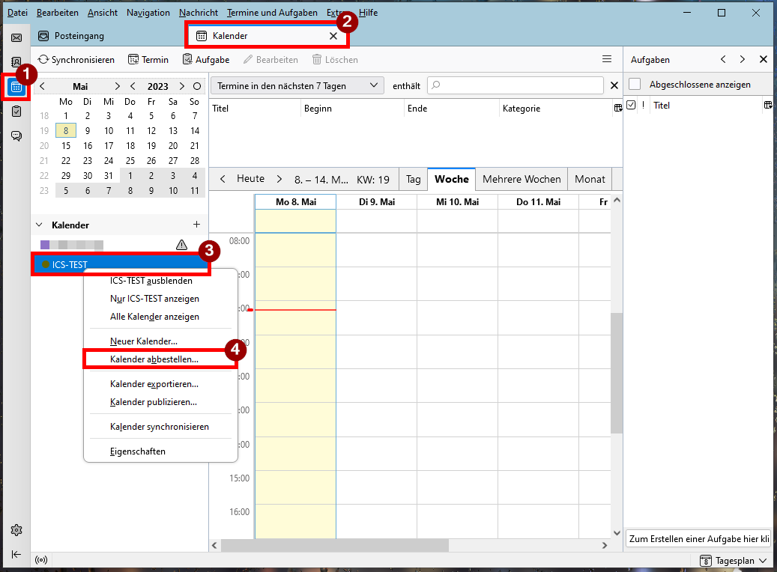Click the ICS-TEST calendar color dot
Viewport: 777px width, 572px height.
[46, 264]
